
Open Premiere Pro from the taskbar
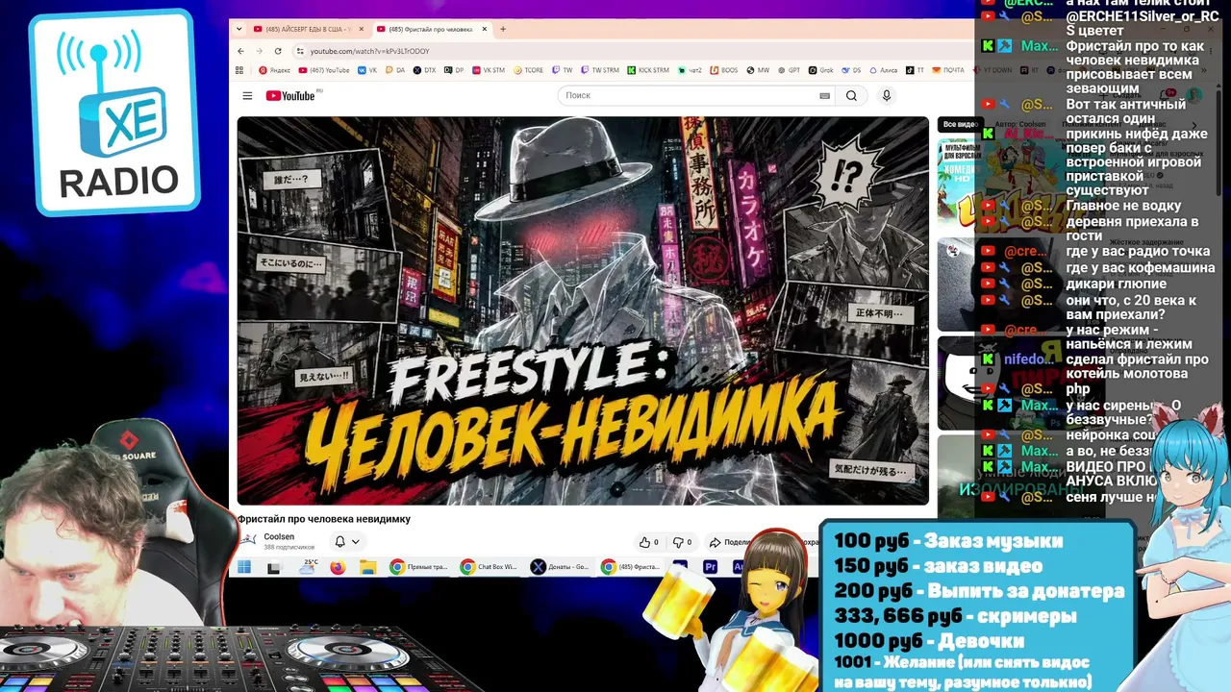click(x=710, y=567)
